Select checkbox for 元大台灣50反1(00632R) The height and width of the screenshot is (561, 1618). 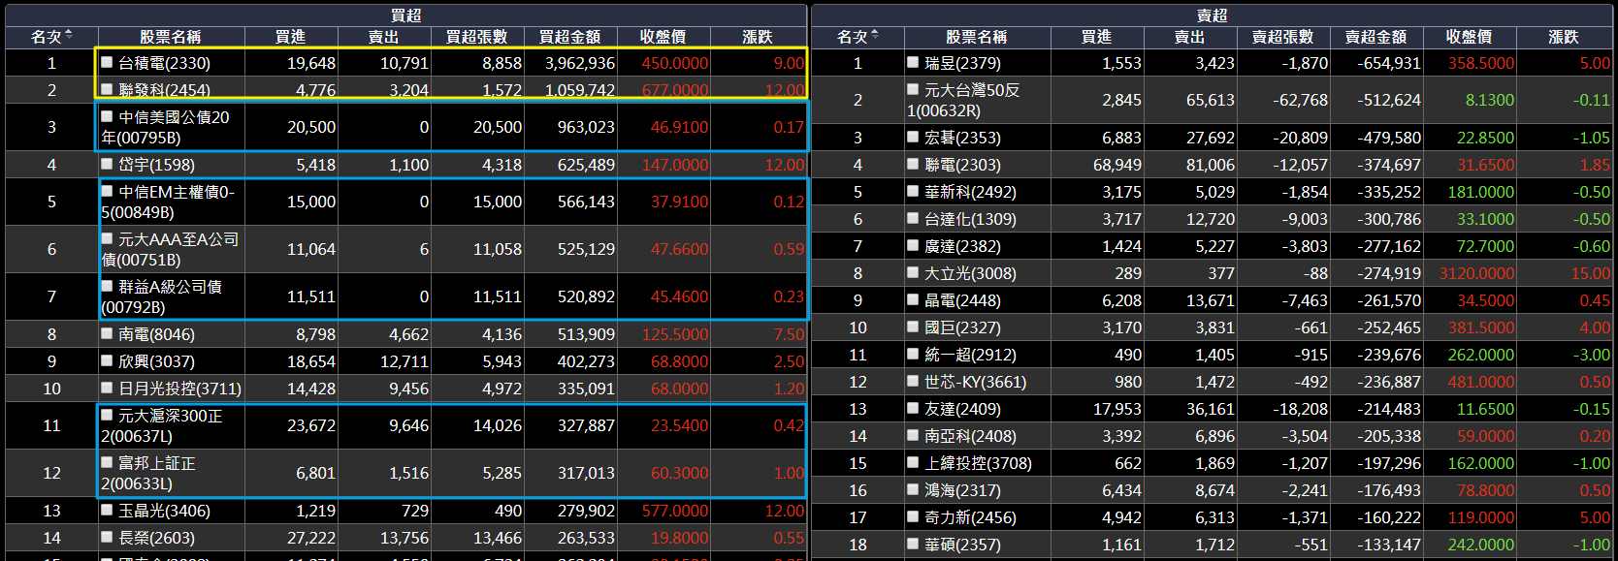tap(913, 89)
